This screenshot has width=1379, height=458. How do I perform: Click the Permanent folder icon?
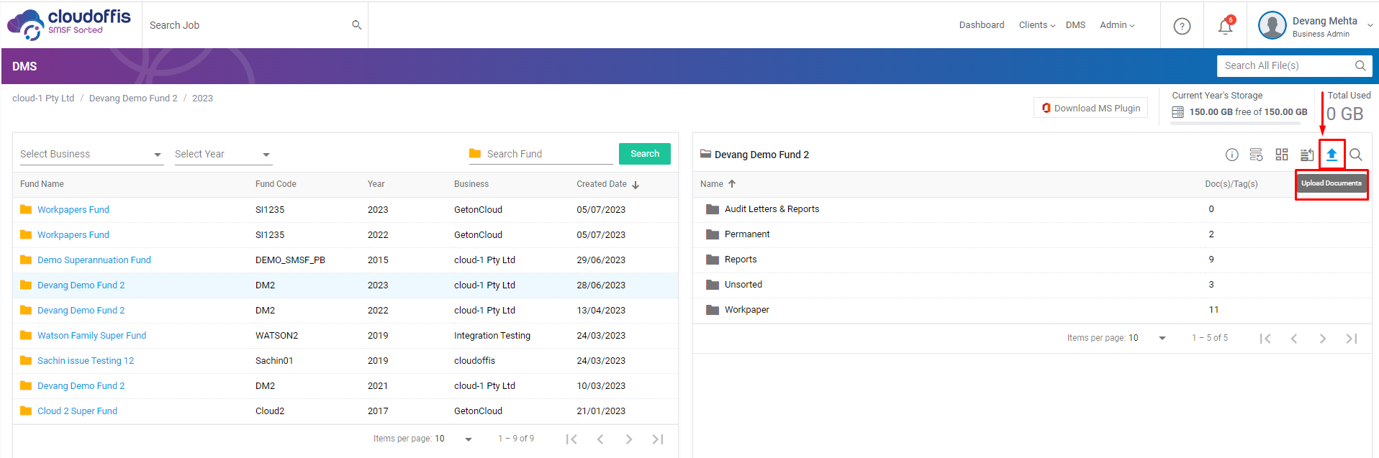[713, 234]
